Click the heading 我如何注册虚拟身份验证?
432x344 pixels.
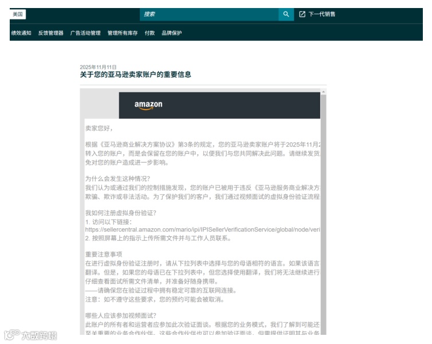pos(121,213)
